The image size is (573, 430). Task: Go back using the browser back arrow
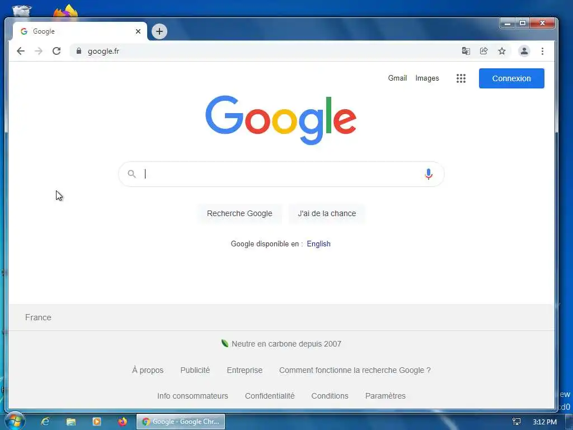click(21, 51)
